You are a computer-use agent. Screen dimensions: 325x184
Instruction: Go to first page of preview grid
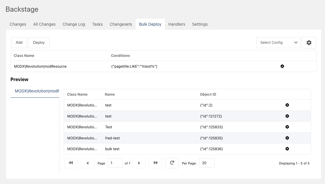click(x=71, y=163)
